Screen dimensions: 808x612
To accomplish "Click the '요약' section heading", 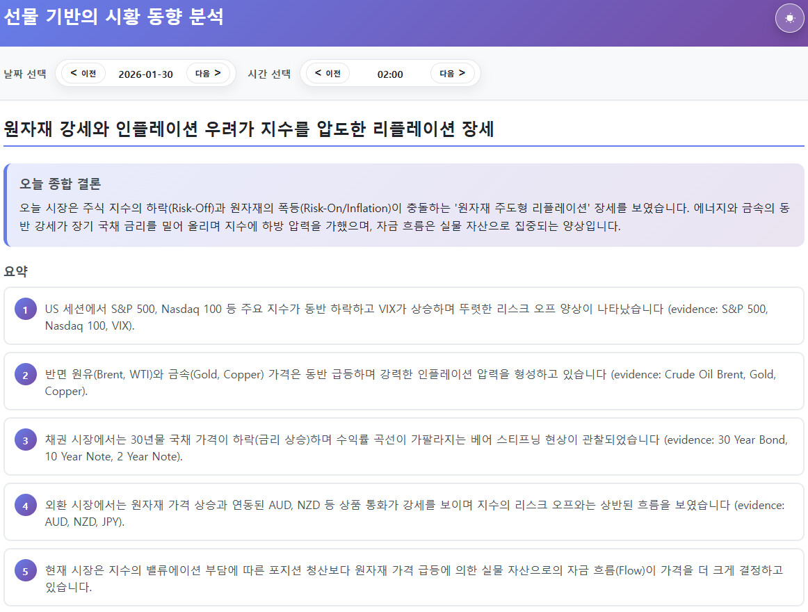I will pyautogui.click(x=15, y=272).
